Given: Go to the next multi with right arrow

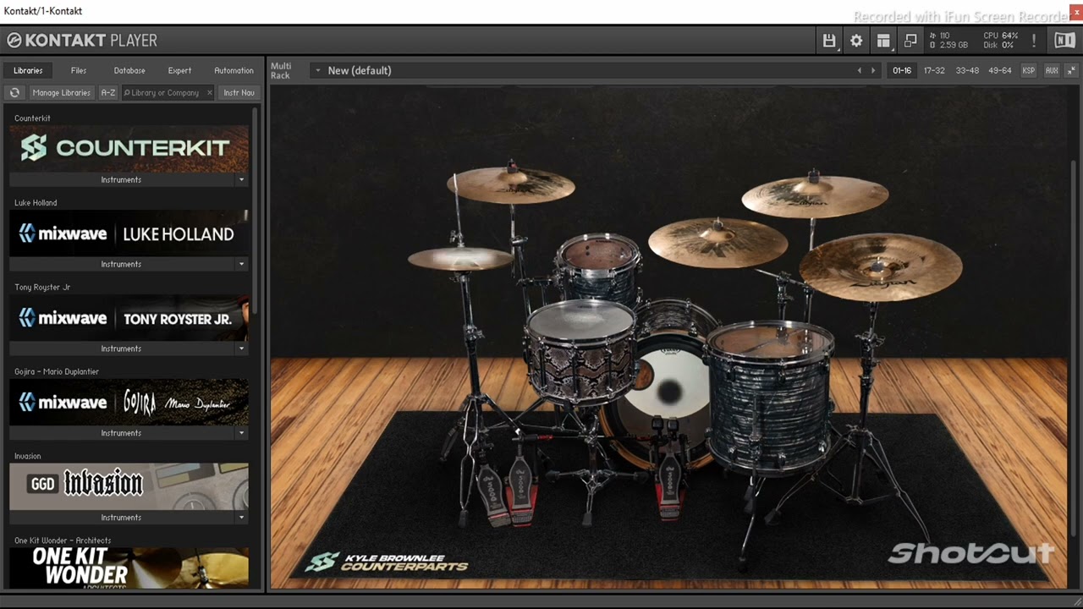Looking at the screenshot, I should pos(874,70).
